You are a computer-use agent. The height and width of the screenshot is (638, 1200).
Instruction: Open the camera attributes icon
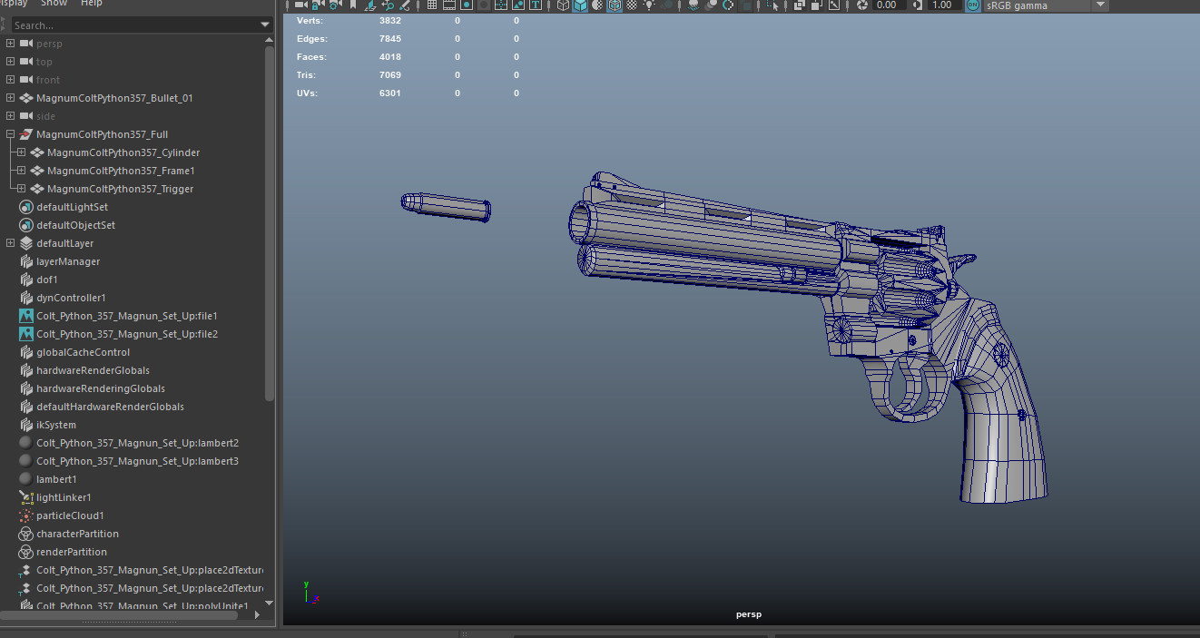[333, 5]
